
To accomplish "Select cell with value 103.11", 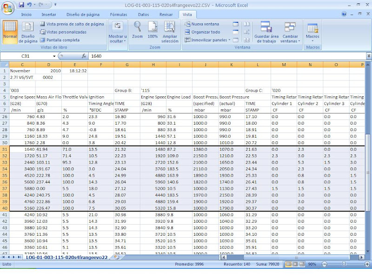I will tap(49, 162).
